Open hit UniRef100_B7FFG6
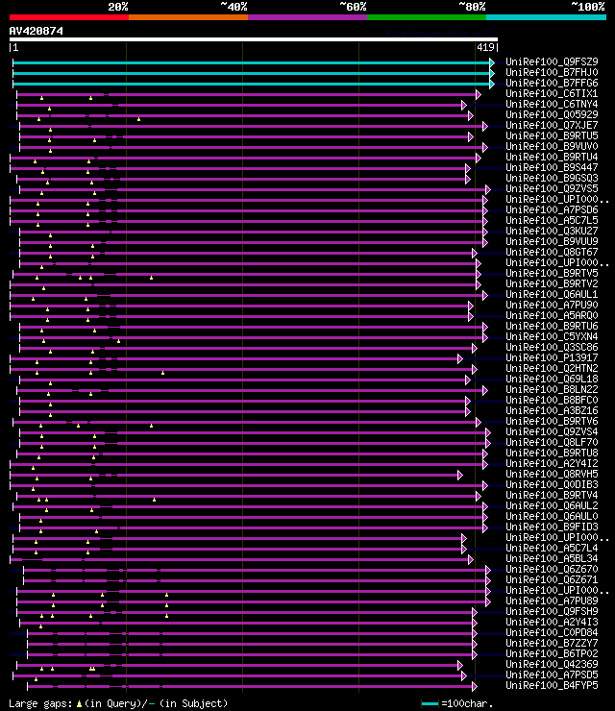This screenshot has height=711, width=615. pyautogui.click(x=552, y=83)
